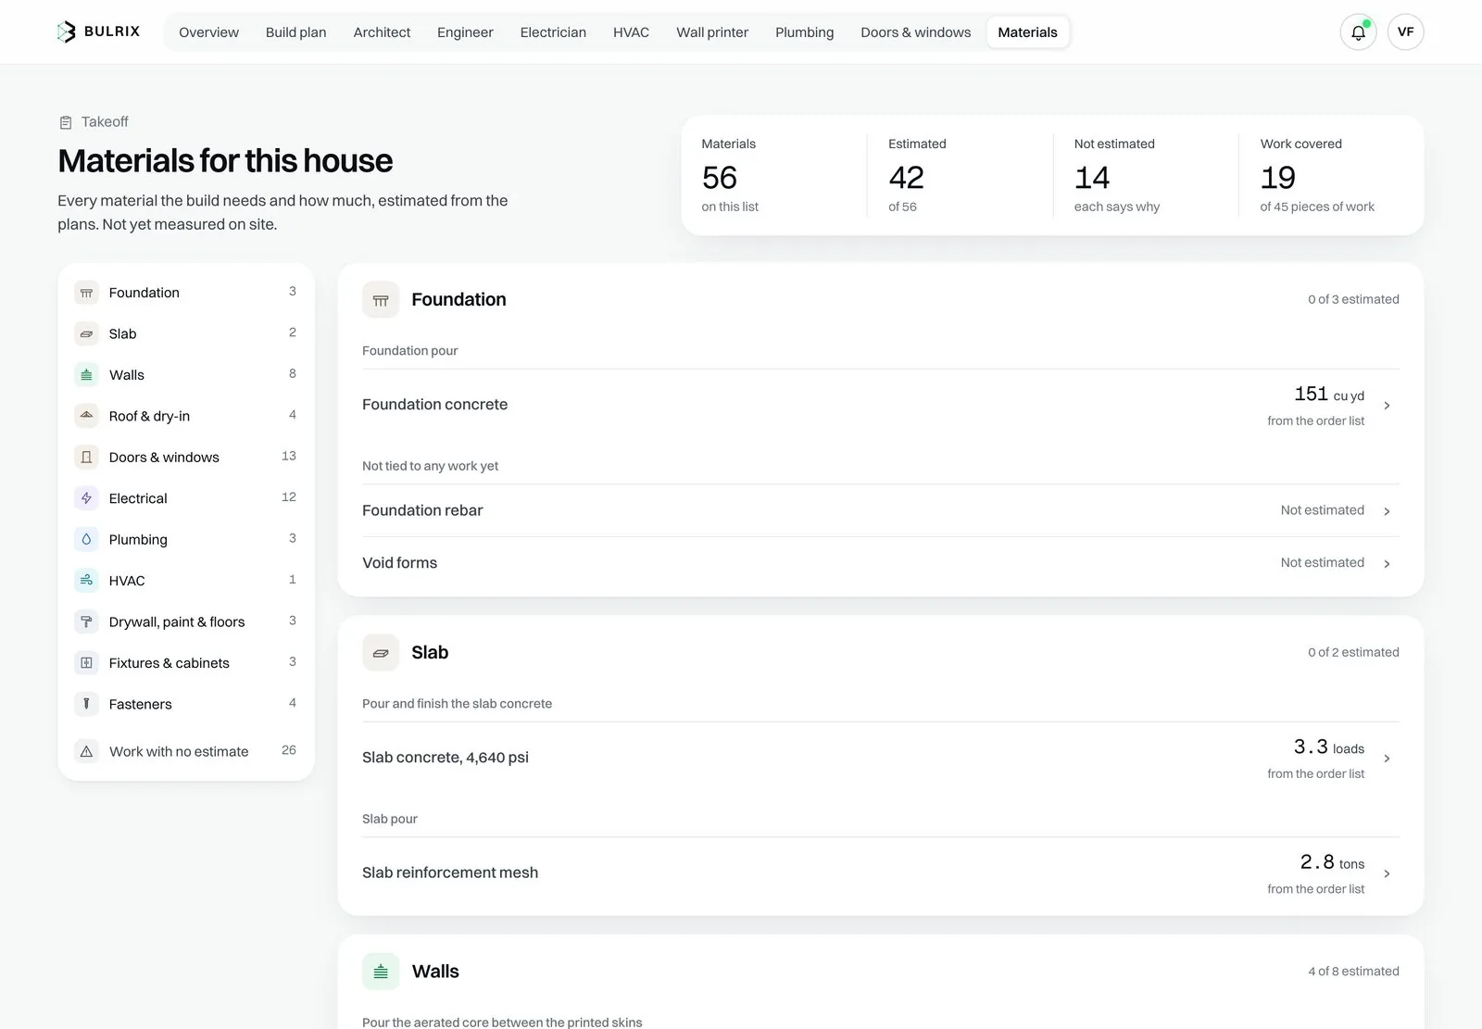The height and width of the screenshot is (1029, 1482).
Task: Select the Electrical lightning icon
Action: [x=86, y=498]
